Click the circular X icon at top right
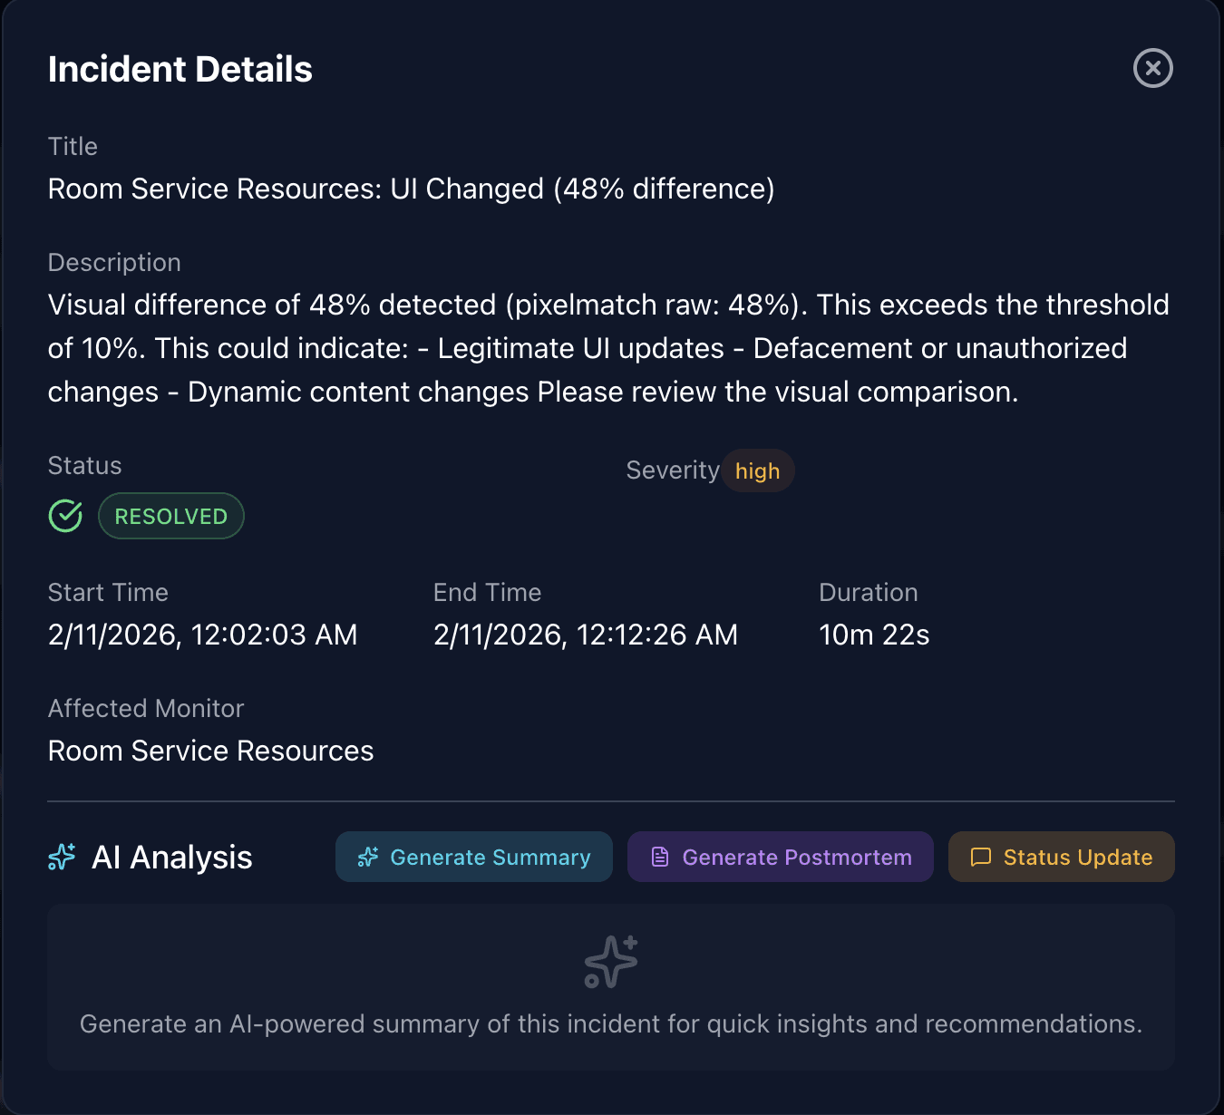Image resolution: width=1224 pixels, height=1115 pixels. (x=1152, y=68)
